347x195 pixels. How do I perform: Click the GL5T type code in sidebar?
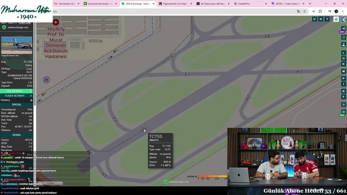pos(29,72)
